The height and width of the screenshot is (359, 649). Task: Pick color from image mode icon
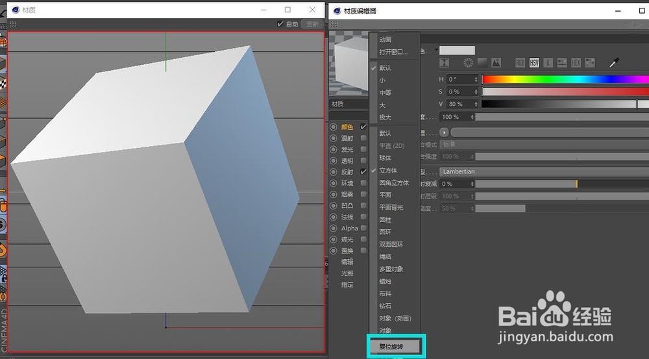point(496,63)
